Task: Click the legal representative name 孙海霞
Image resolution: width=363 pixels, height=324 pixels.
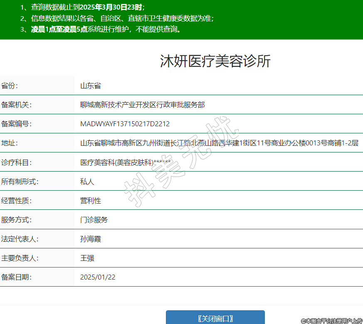Action: pos(91,239)
